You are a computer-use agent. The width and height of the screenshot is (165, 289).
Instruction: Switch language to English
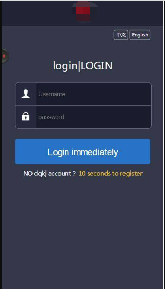coord(140,35)
